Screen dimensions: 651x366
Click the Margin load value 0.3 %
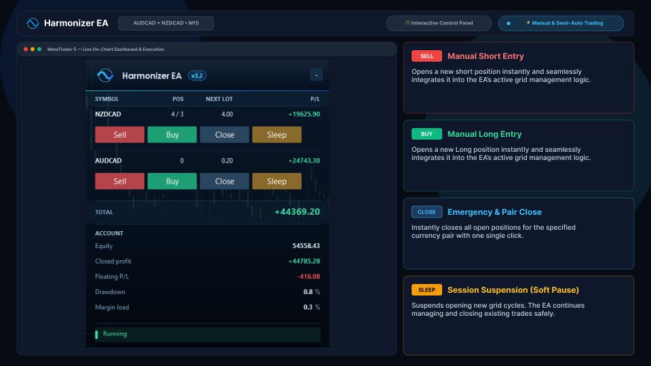312,307
